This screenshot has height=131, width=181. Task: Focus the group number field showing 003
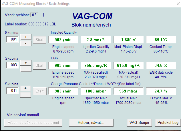point(12,65)
